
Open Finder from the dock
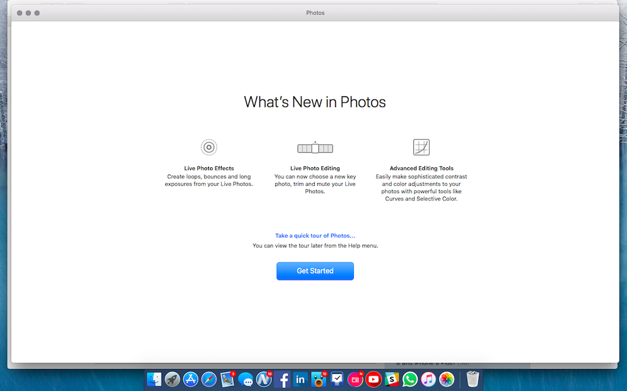(x=154, y=379)
